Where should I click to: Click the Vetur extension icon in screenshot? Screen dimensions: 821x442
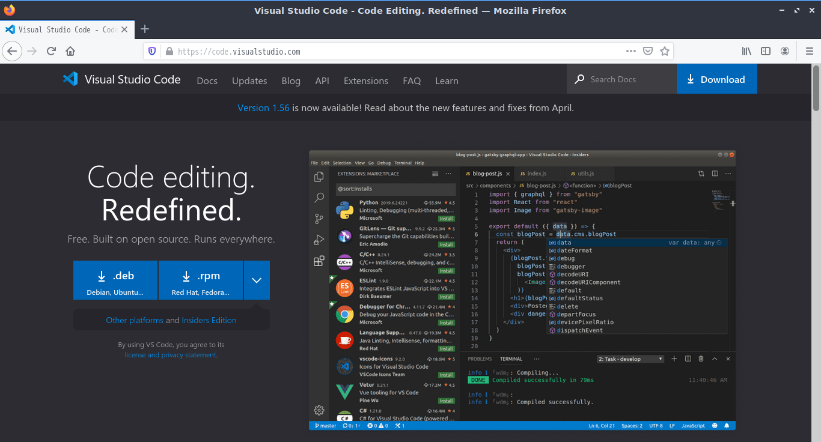344,392
